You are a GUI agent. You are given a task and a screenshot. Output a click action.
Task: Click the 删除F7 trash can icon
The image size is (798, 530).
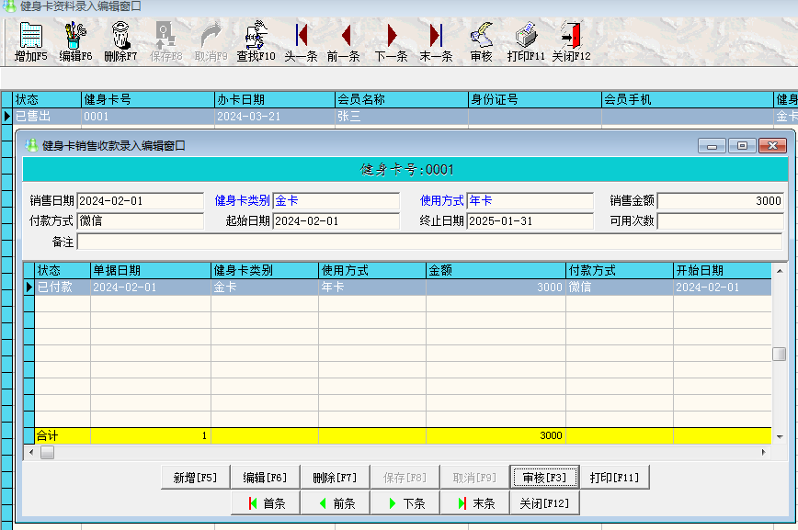120,42
